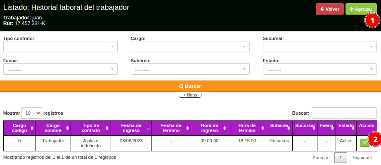Click the green edit icon in Acción column
Viewport: 381px width, 165px height.
tap(364, 143)
